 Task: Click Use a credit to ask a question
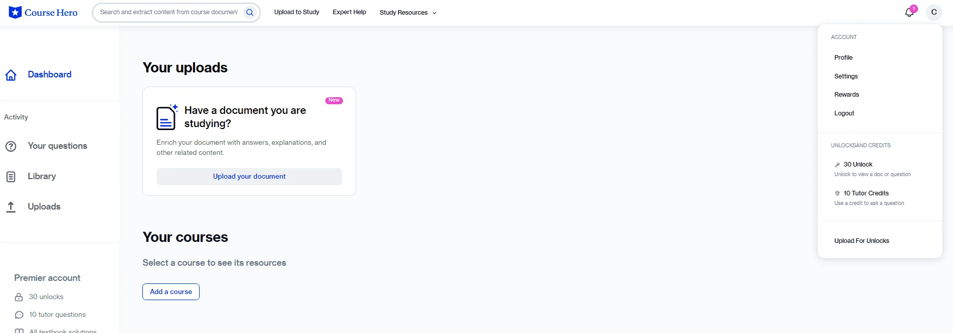pos(869,203)
